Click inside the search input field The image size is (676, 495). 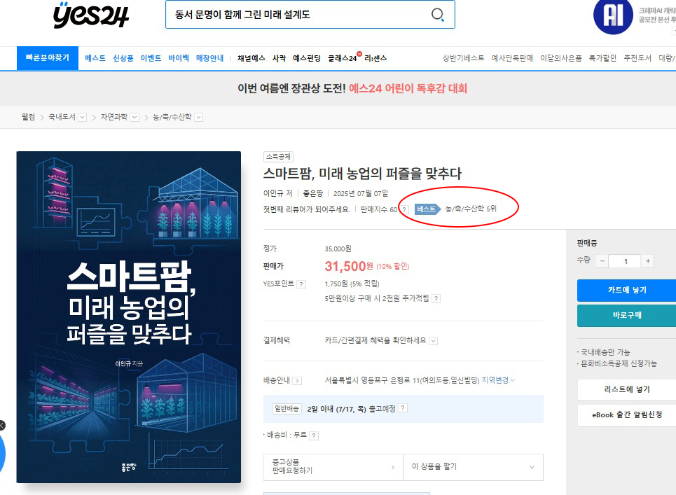pos(298,15)
